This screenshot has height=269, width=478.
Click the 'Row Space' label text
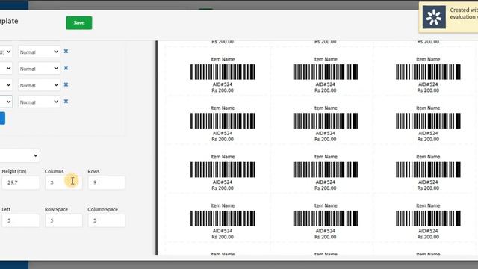coord(56,209)
